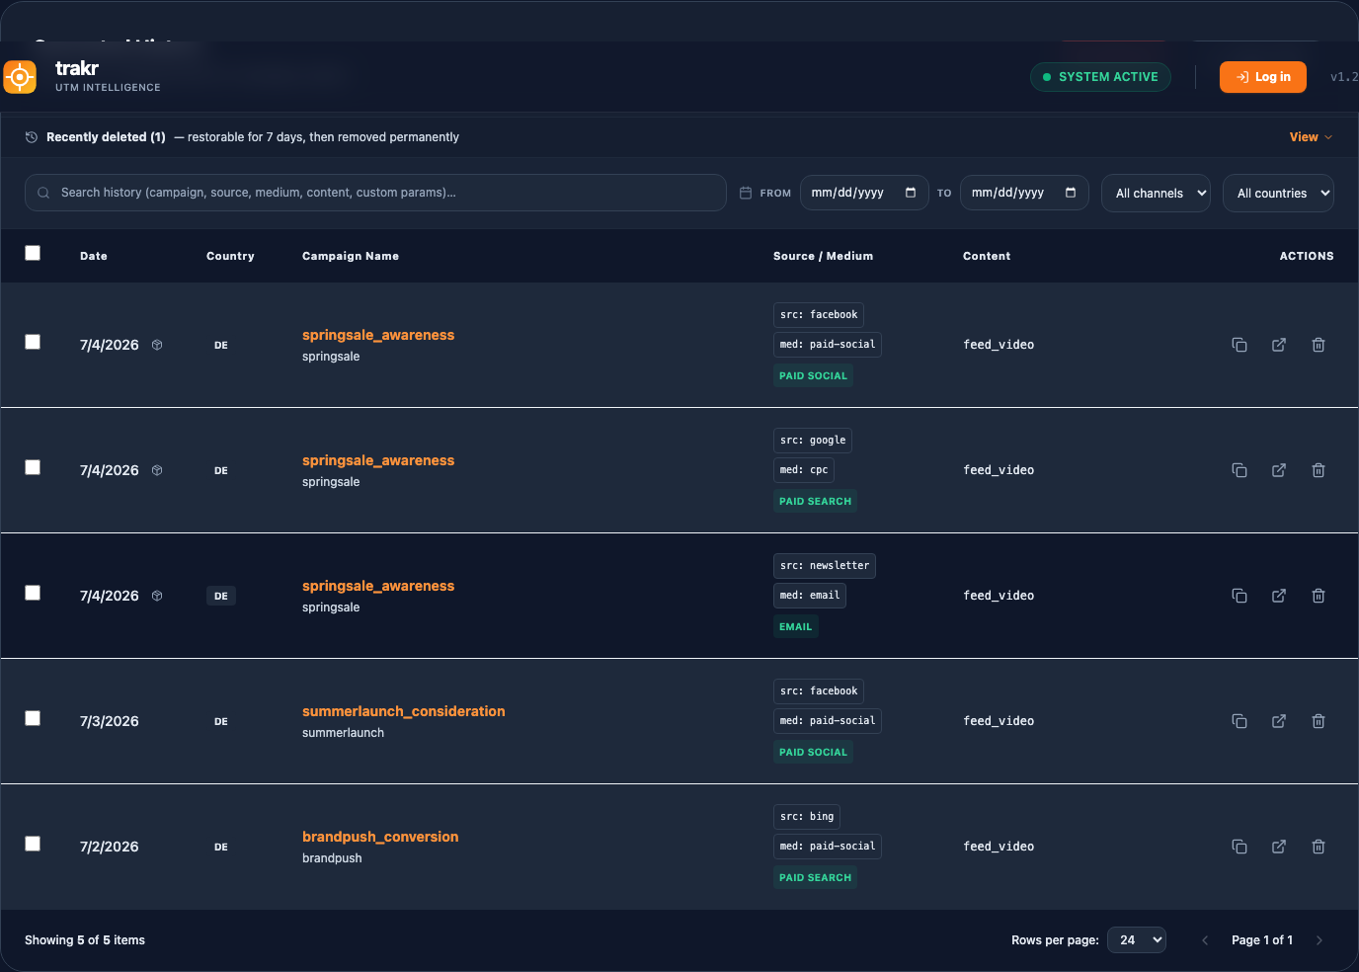Open the springsale_awareness link with src facebook
This screenshot has height=972, width=1359.
[378, 335]
